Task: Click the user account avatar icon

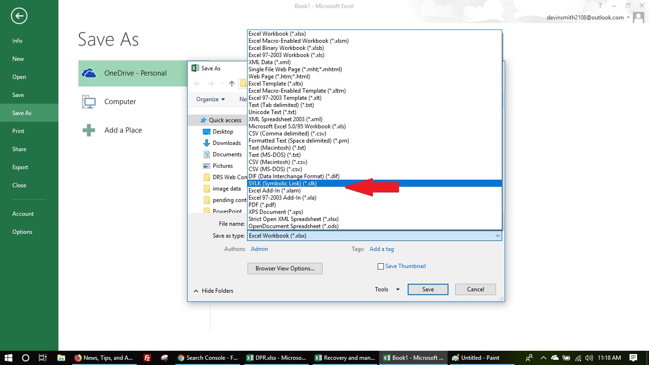Action: 639,17
